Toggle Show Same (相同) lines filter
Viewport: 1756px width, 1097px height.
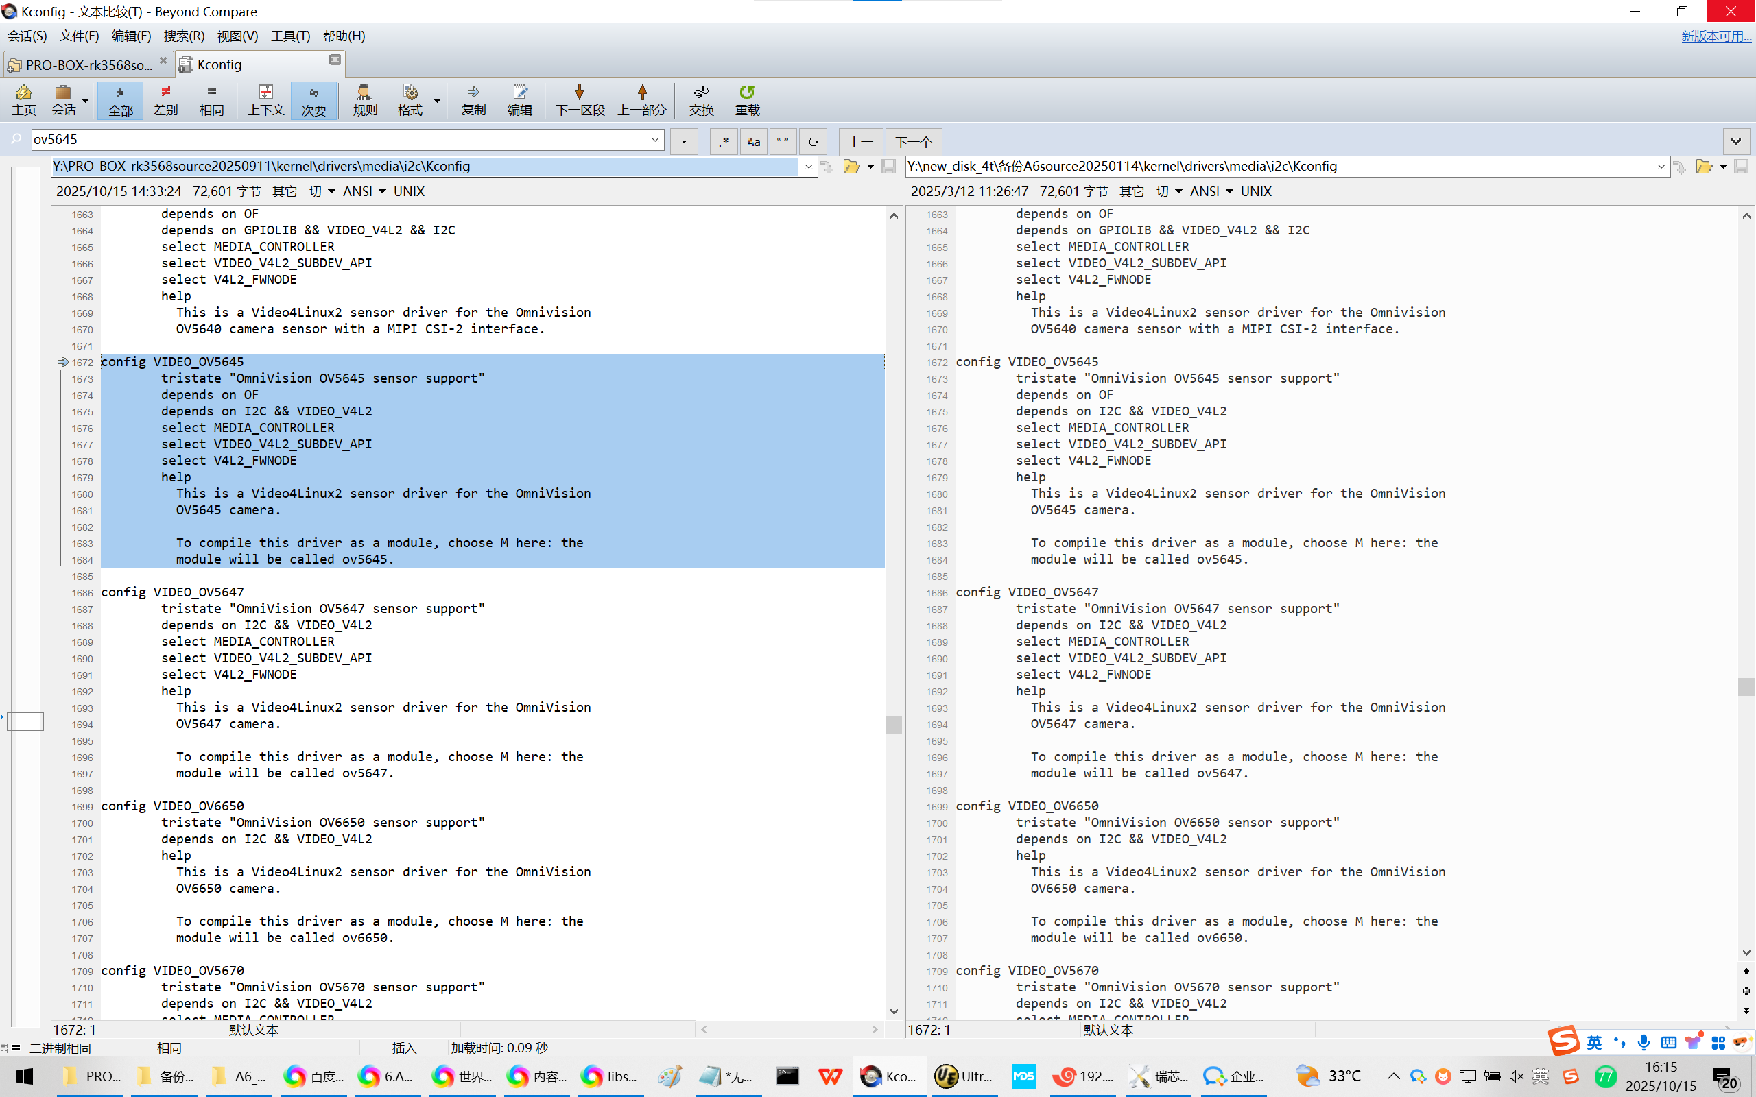pos(211,100)
